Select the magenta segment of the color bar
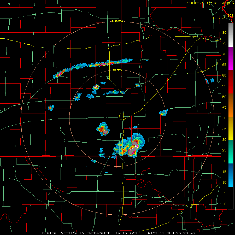Image resolution: width=235 pixels, height=235 pixels. [231, 58]
